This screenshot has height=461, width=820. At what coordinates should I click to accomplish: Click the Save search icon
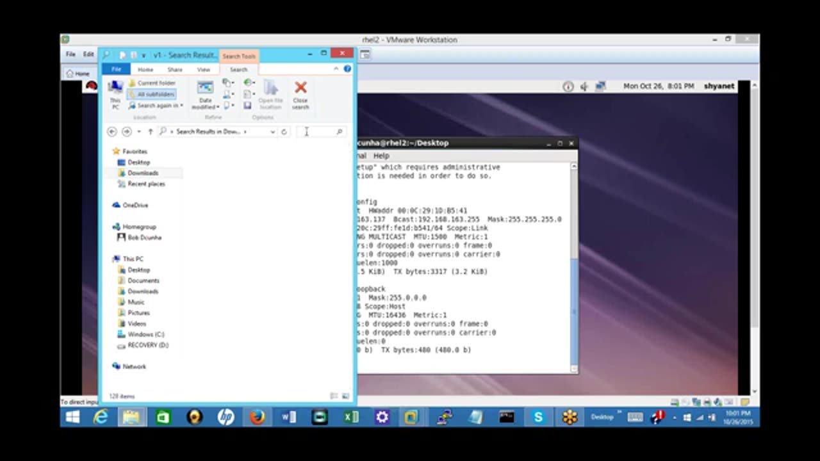(x=247, y=105)
